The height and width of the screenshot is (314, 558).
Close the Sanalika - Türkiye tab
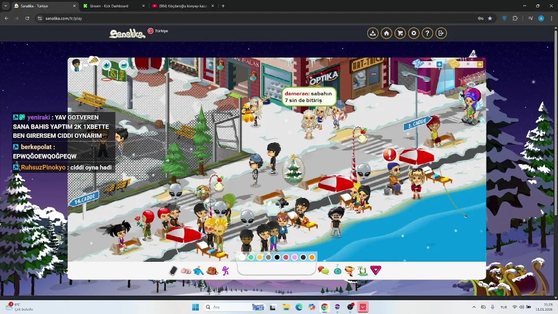click(74, 6)
